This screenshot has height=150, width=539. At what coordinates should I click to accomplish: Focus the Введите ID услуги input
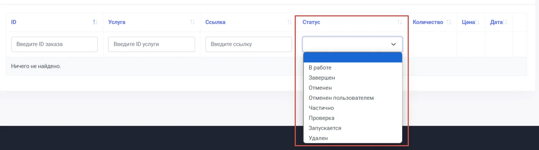point(151,44)
